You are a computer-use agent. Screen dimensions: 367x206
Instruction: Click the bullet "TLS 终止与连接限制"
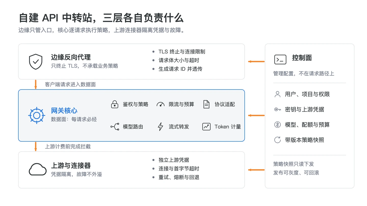click(182, 52)
